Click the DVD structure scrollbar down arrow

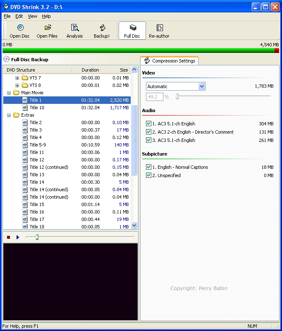(x=134, y=225)
